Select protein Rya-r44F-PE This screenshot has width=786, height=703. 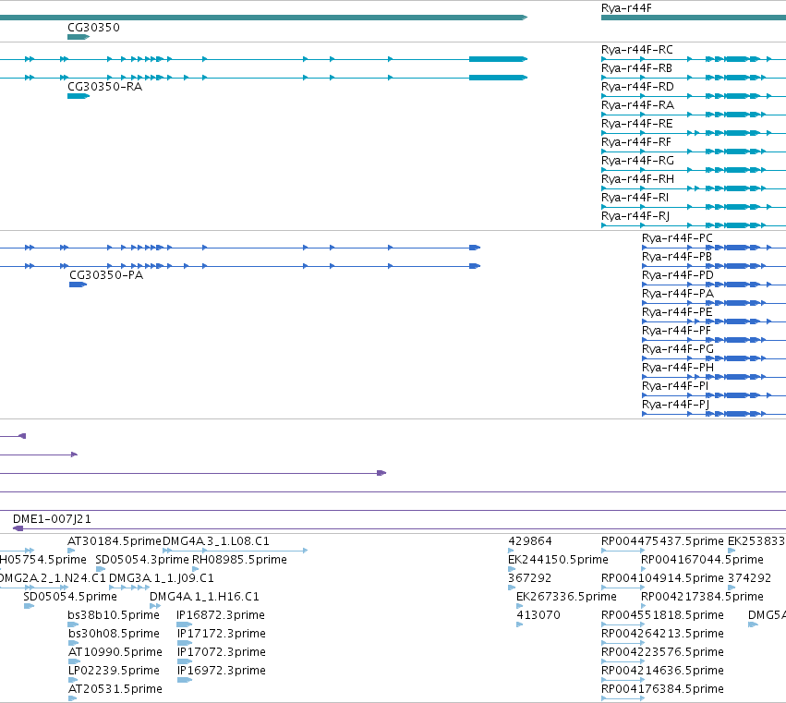point(677,312)
